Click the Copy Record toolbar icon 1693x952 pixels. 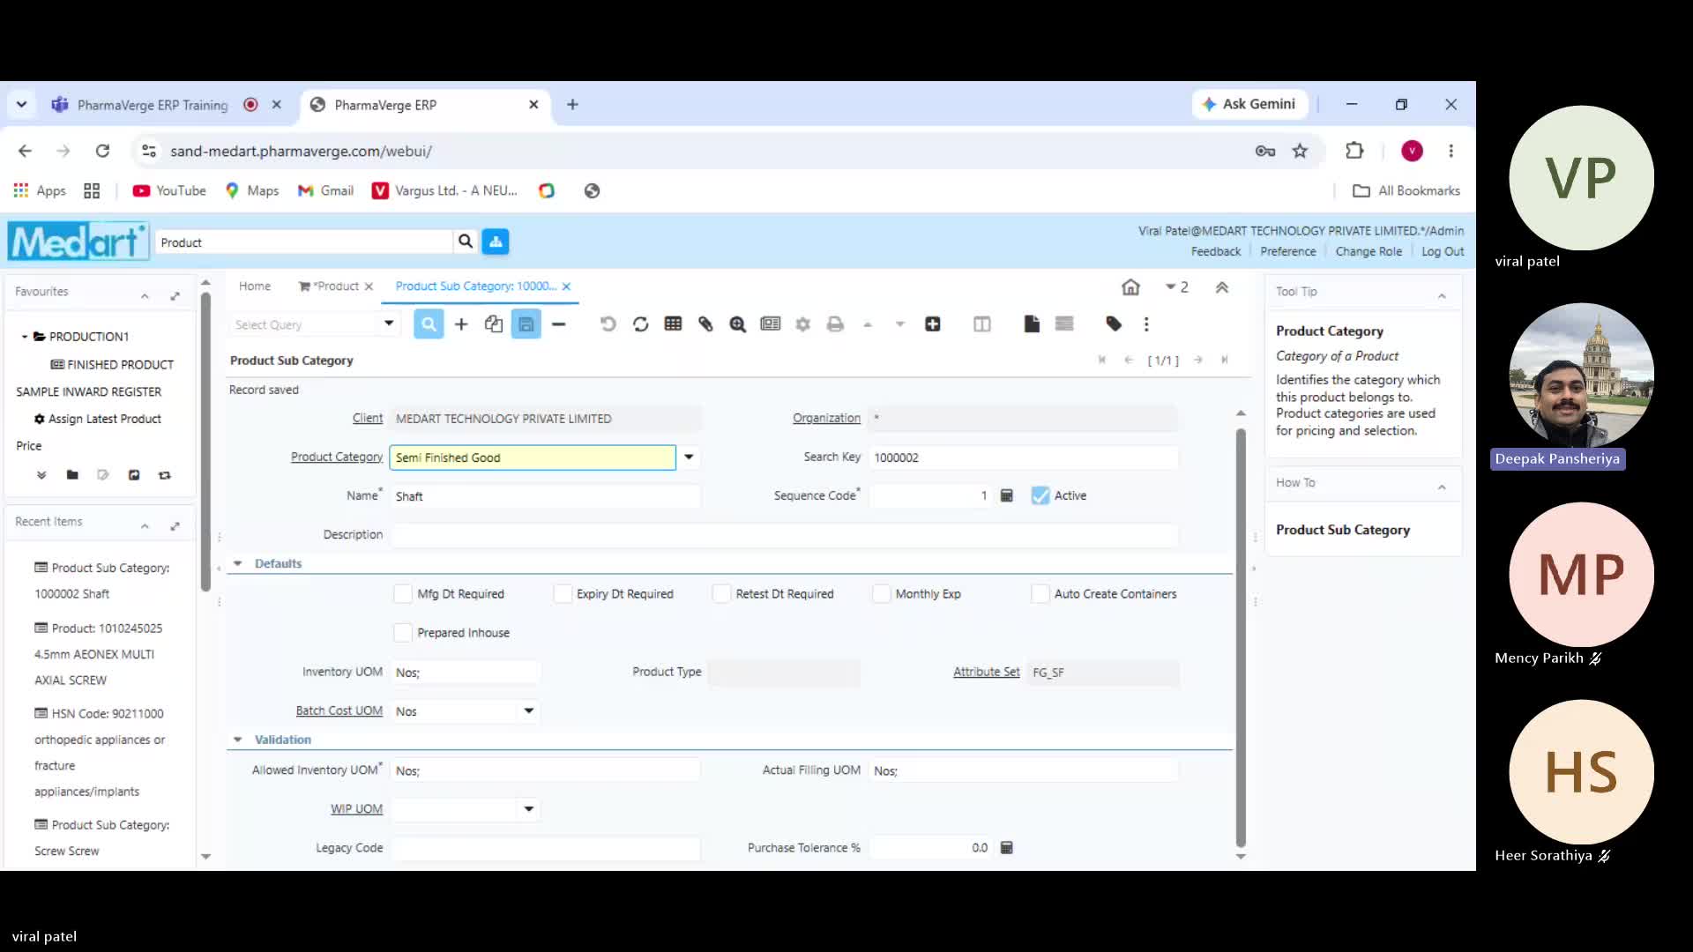(x=494, y=324)
